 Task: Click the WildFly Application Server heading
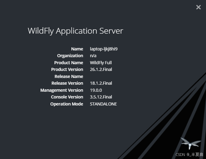pos(76,31)
